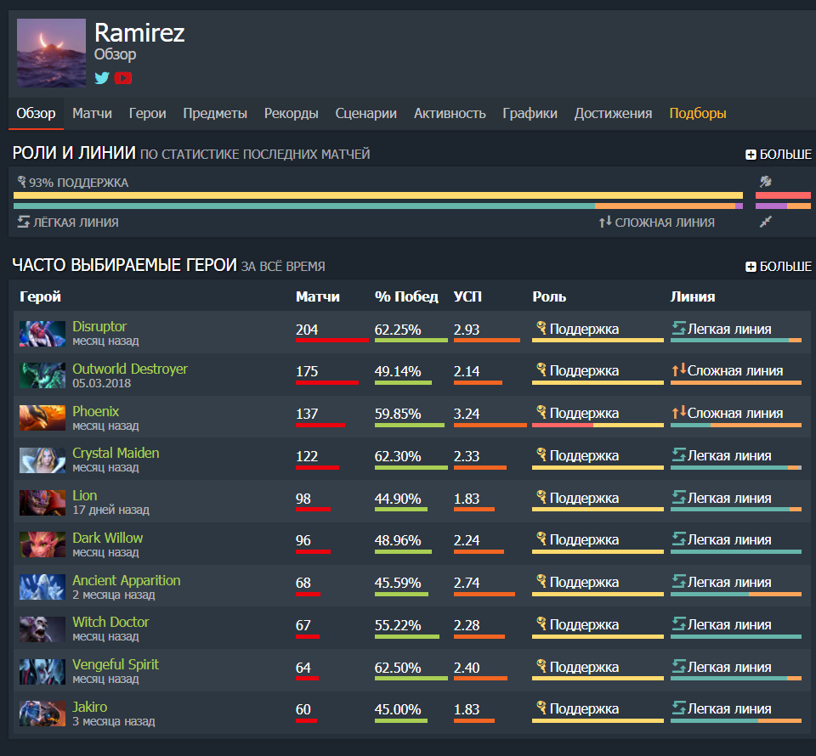
Task: Open the YouTube channel icon
Action: 123,78
